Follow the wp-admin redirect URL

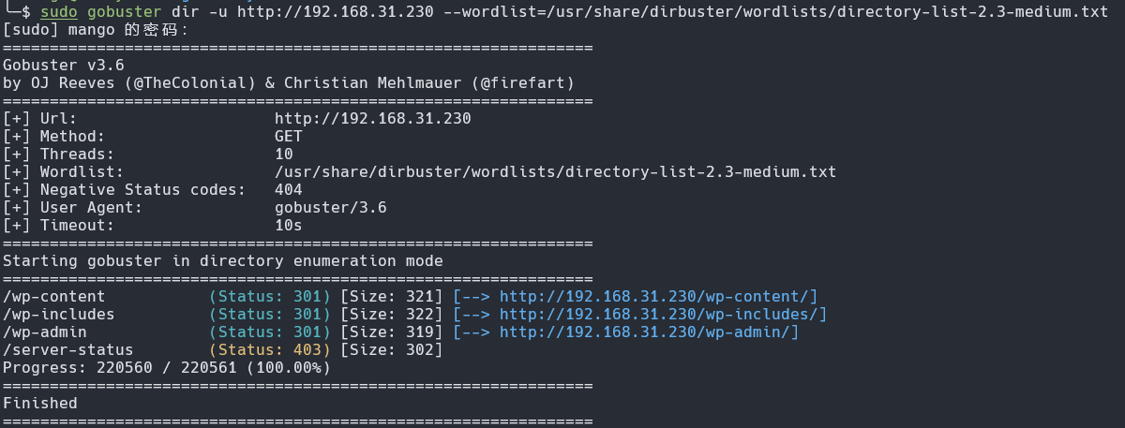click(x=649, y=332)
